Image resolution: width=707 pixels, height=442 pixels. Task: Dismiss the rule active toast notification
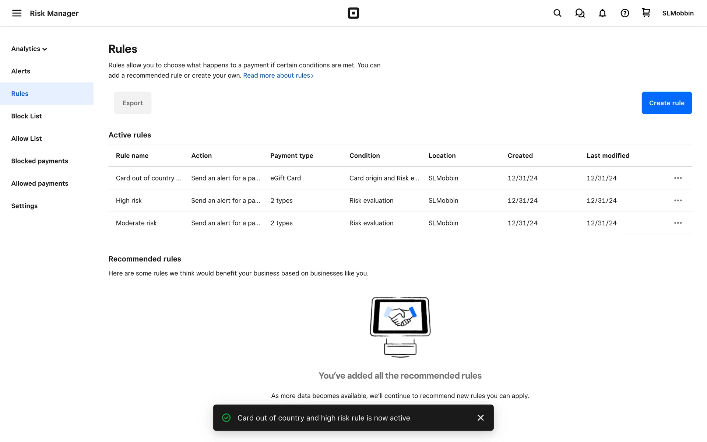point(480,418)
